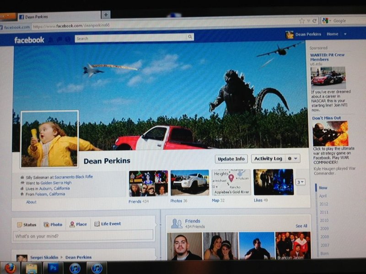
Task: Open the first iTunes taskbar icon
Action: (x=75, y=268)
